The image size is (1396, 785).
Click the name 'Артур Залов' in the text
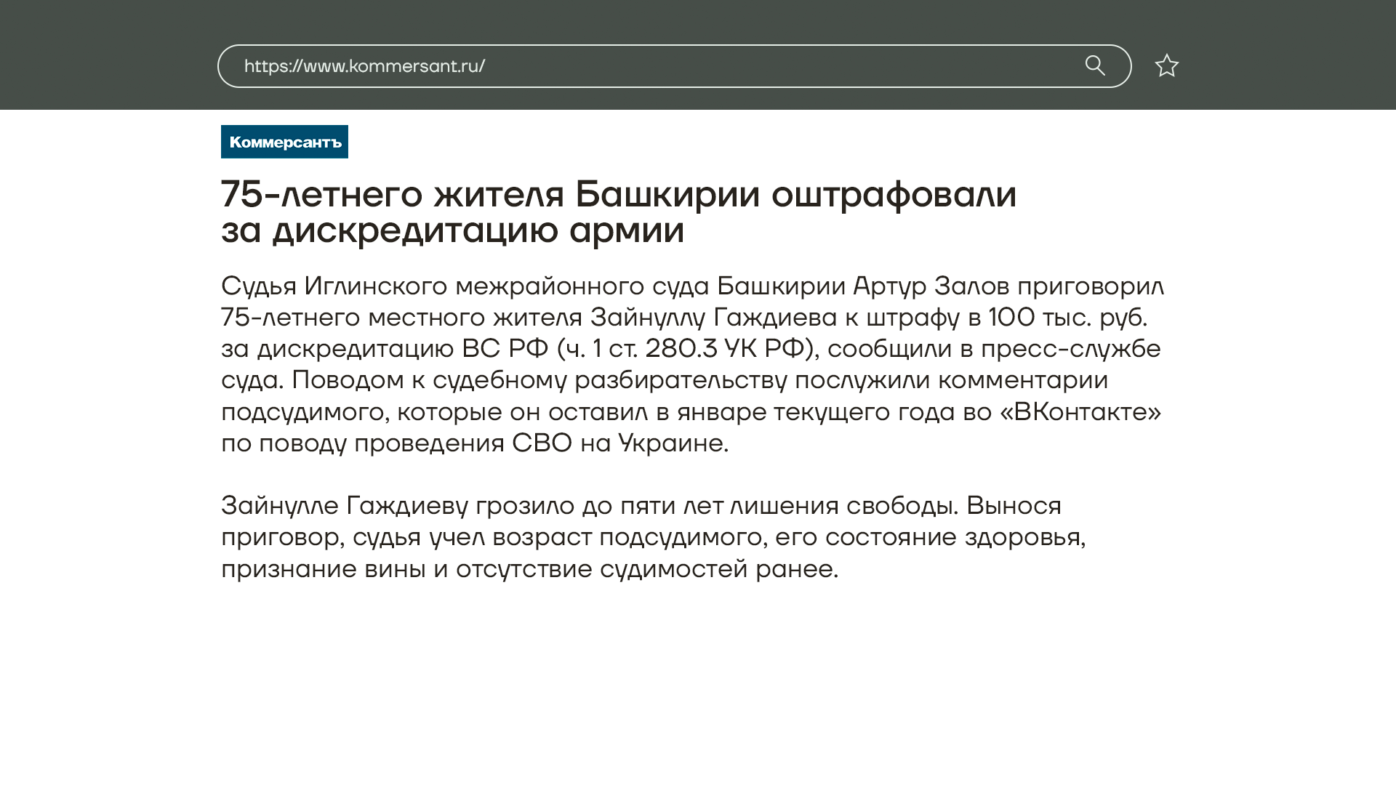tap(931, 286)
